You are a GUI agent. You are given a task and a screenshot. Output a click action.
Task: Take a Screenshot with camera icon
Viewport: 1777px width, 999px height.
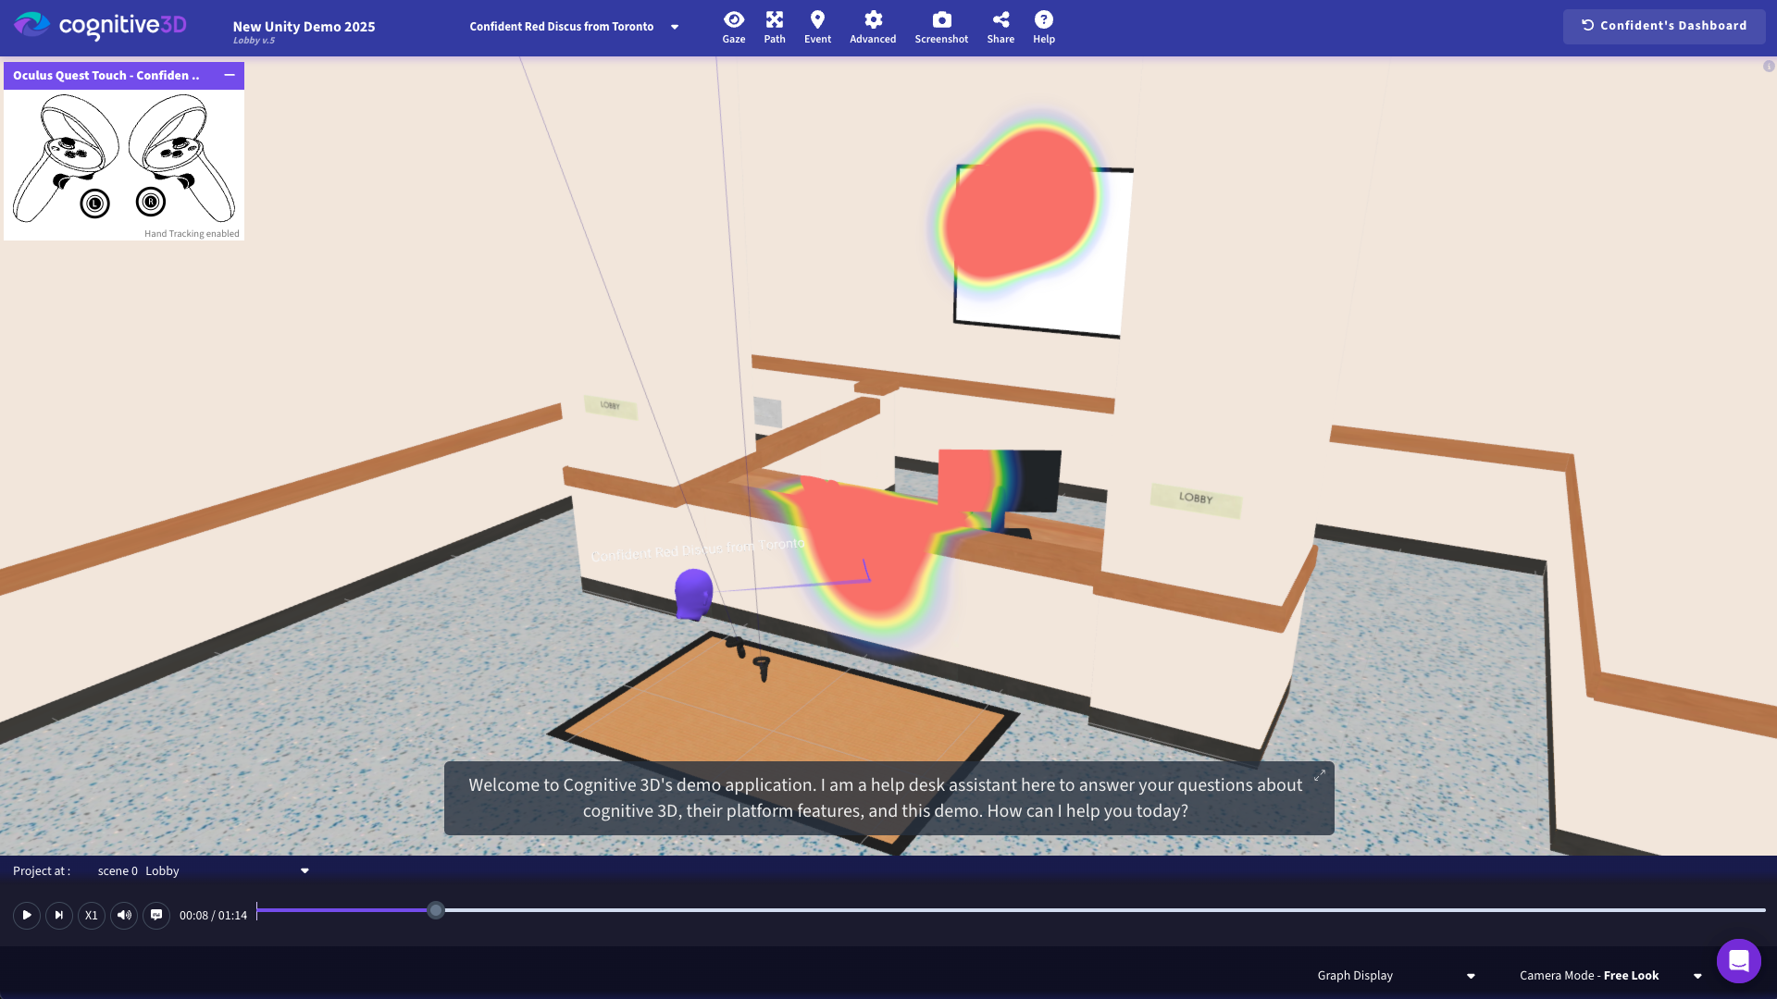tap(941, 27)
